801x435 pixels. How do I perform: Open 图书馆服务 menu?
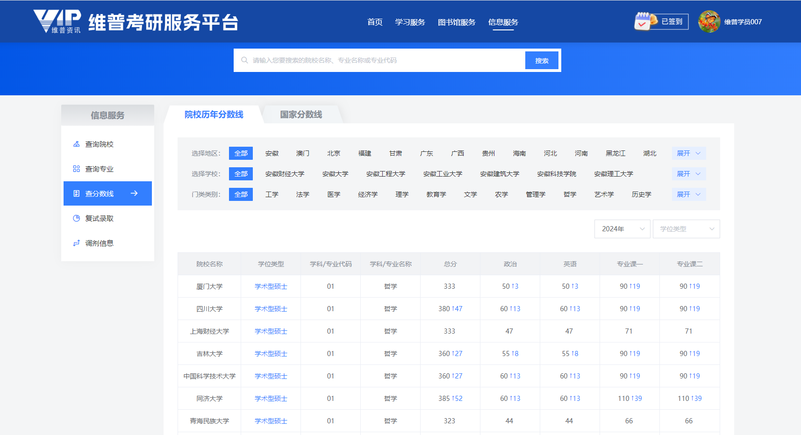(457, 22)
